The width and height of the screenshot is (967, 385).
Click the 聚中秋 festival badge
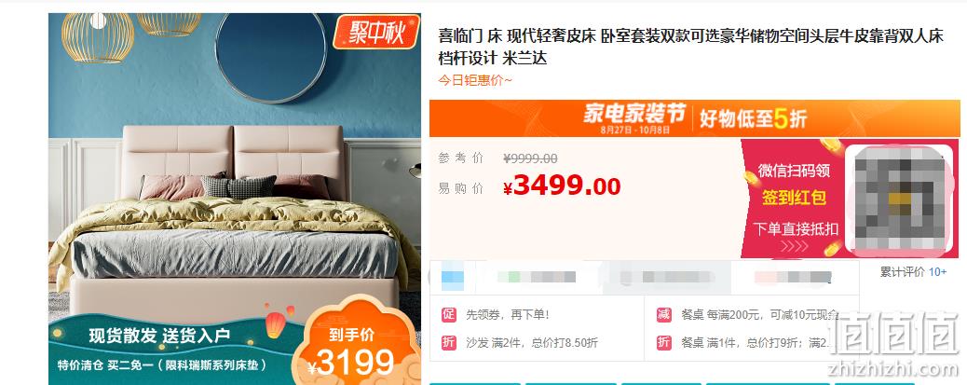click(375, 32)
